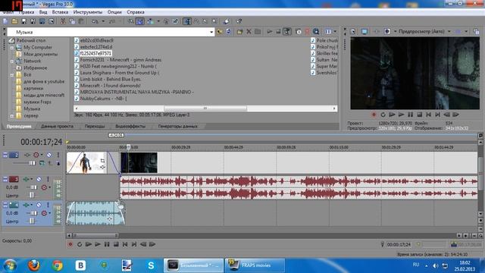Open automation settings dropdown on track 2
Viewport: 485px width, 273px height.
pos(42,155)
